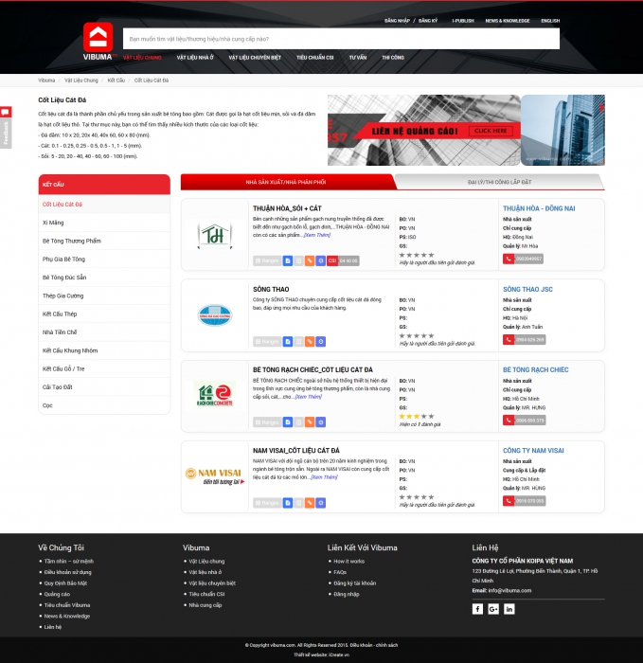Viewport: 643px width, 663px height.
Task: Select Xi Măng in sidebar
Action: (104, 223)
